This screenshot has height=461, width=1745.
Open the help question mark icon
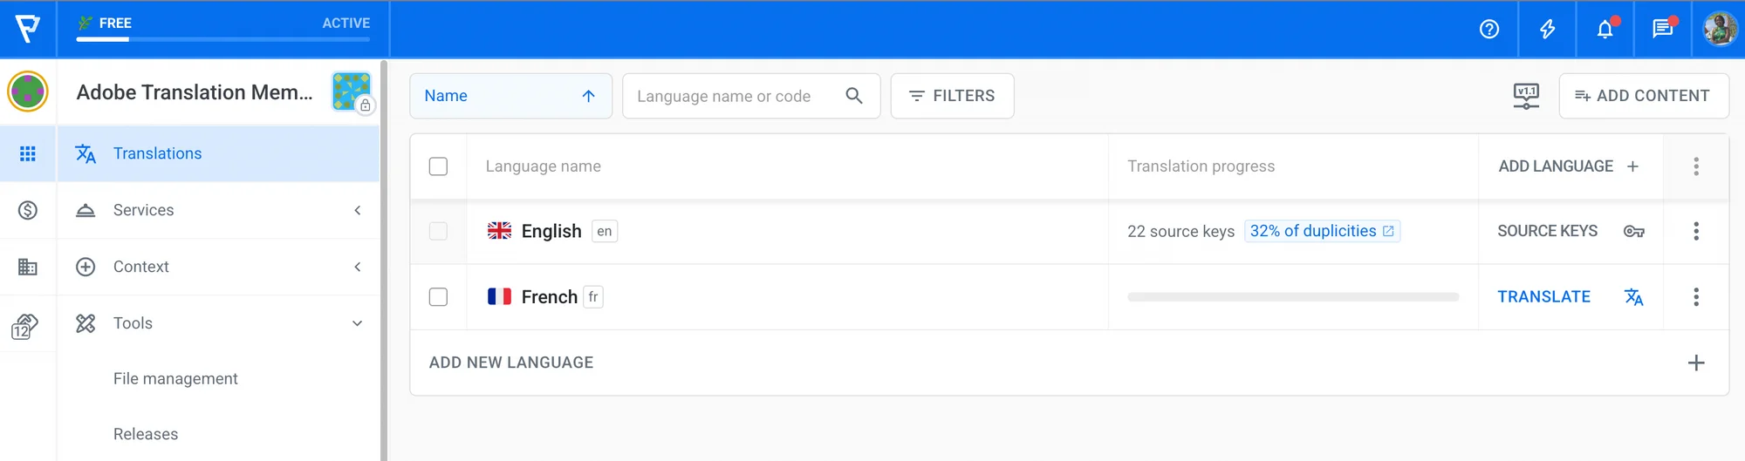[x=1489, y=29]
